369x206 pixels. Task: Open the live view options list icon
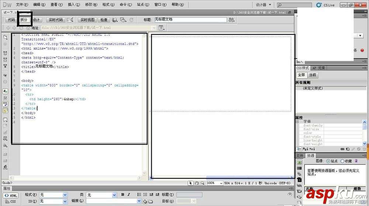(x=162, y=28)
